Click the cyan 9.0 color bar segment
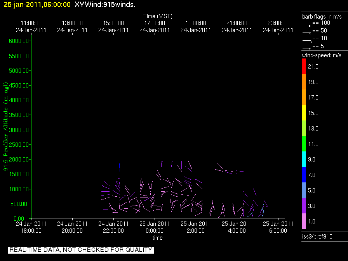 (304, 159)
